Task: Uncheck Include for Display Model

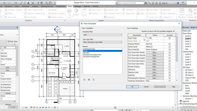Action: pyautogui.click(x=170, y=44)
